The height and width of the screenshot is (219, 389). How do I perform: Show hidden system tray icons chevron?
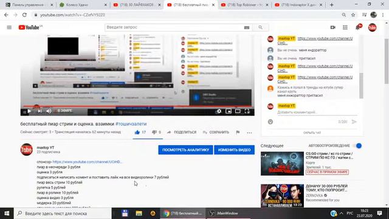[x=342, y=214]
